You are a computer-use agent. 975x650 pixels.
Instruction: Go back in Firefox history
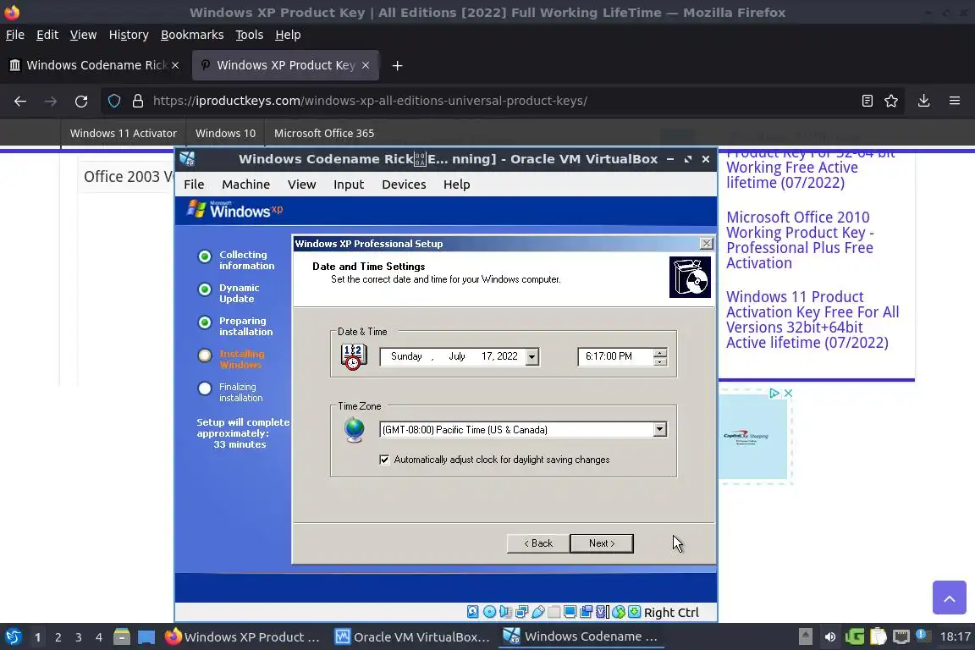[x=20, y=101]
